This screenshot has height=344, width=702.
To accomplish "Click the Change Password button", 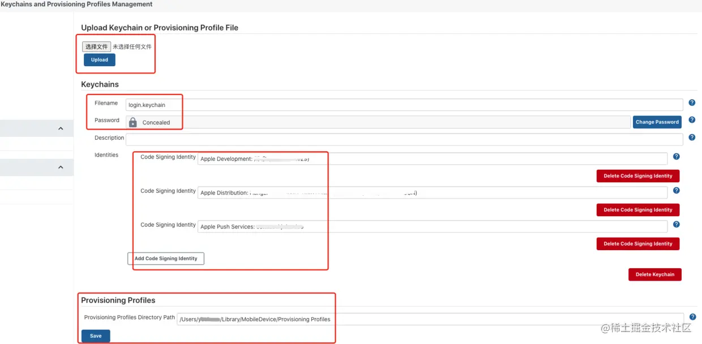I will click(657, 122).
